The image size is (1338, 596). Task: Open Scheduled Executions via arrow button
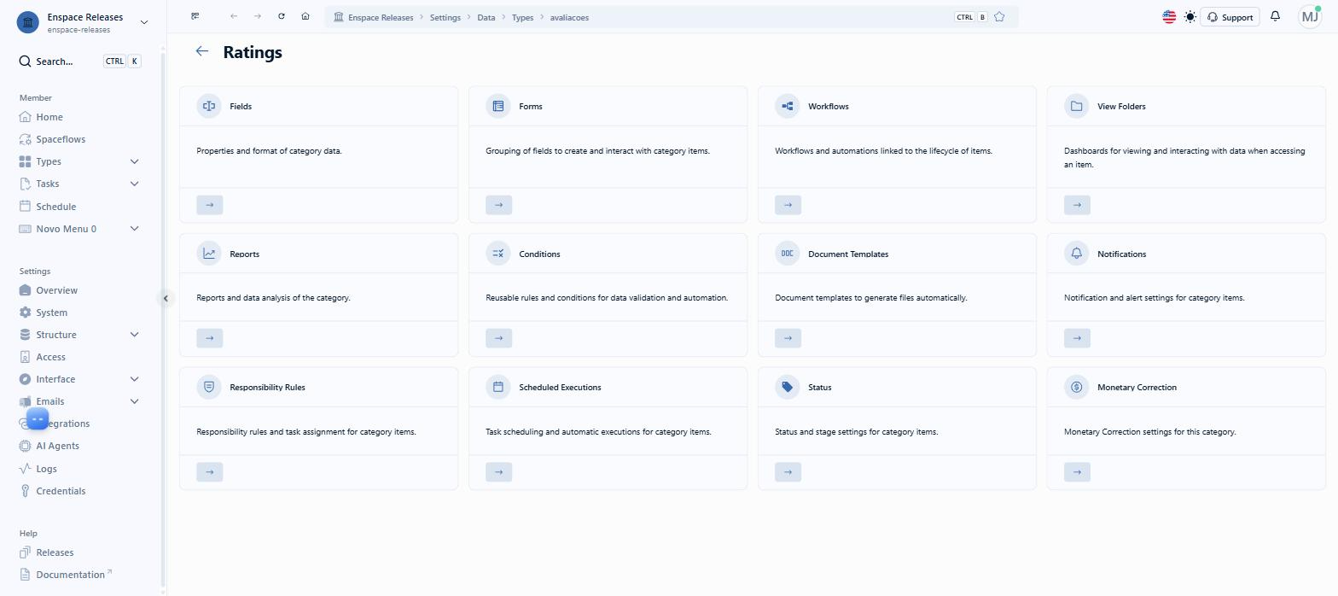[x=499, y=472]
